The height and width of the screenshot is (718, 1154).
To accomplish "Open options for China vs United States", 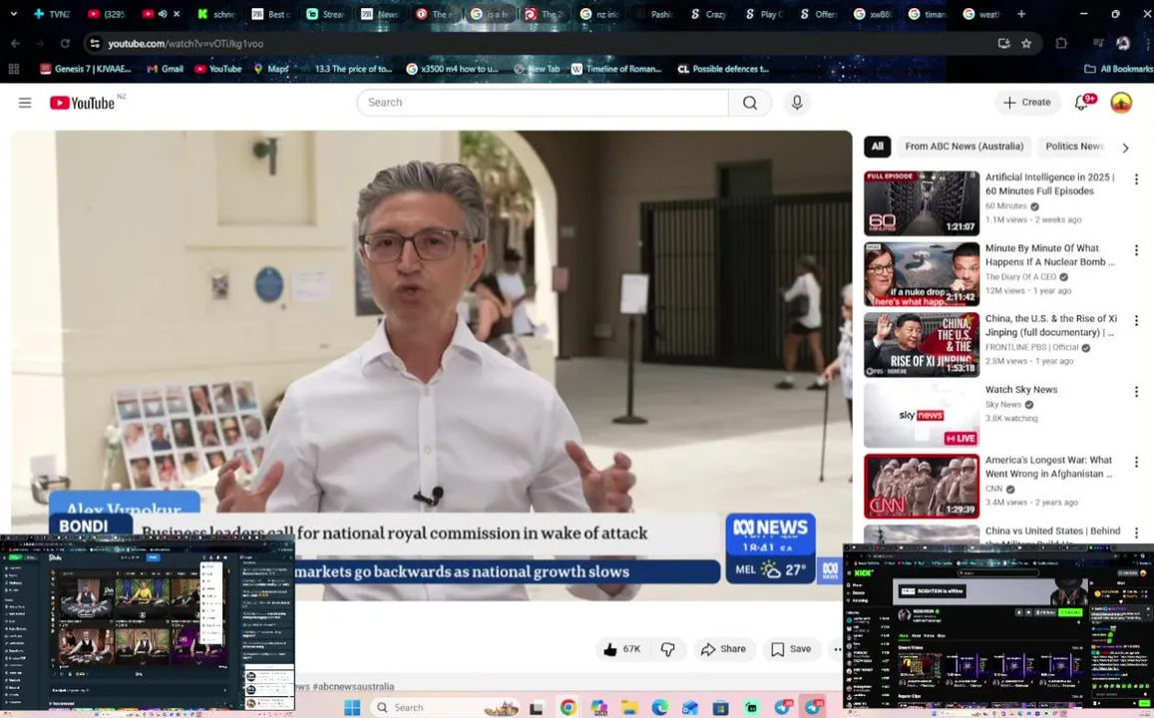I will pyautogui.click(x=1136, y=533).
